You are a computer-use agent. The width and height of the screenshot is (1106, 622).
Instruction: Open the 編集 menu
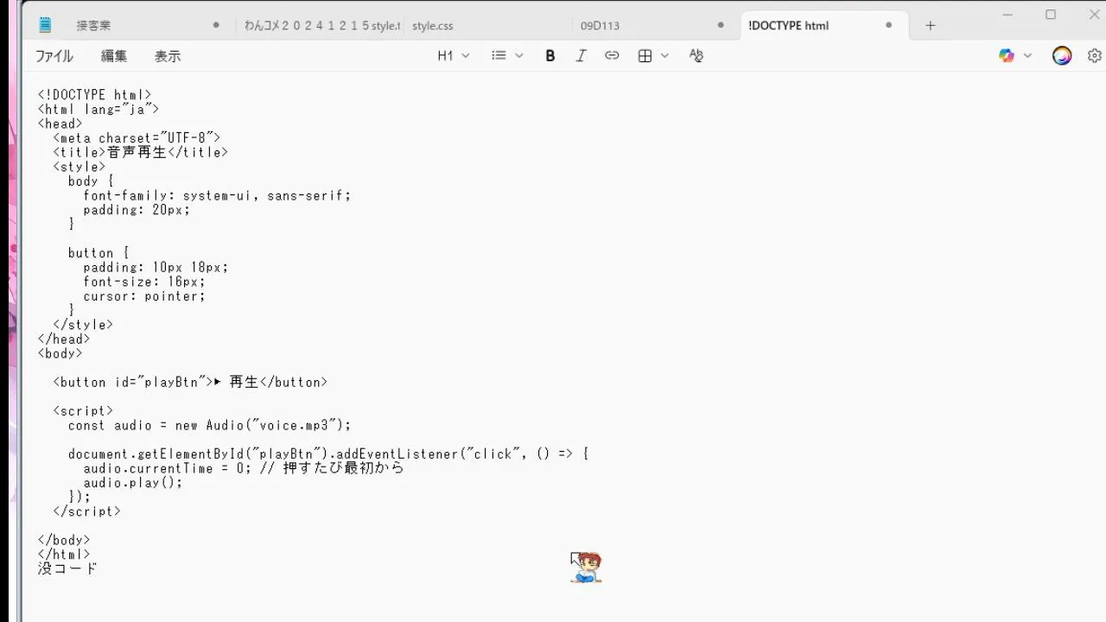[114, 55]
